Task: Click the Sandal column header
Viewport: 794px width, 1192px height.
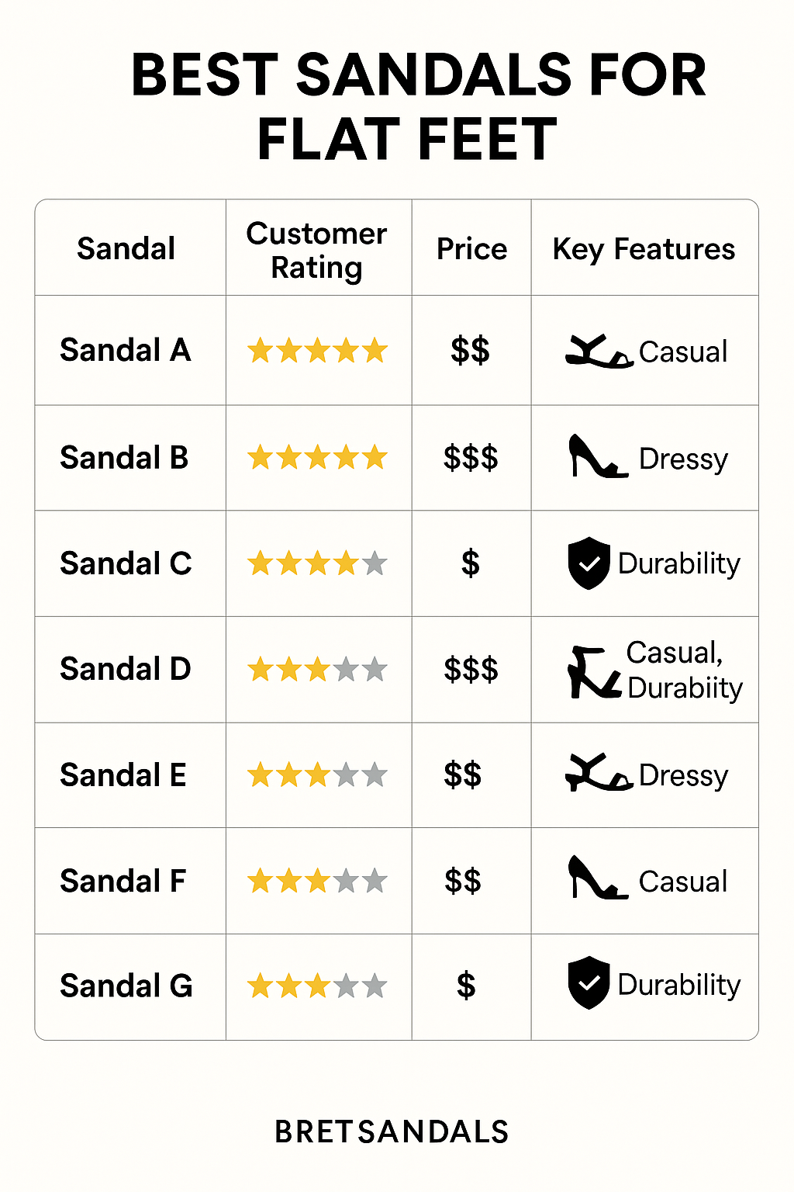Action: click(x=126, y=248)
